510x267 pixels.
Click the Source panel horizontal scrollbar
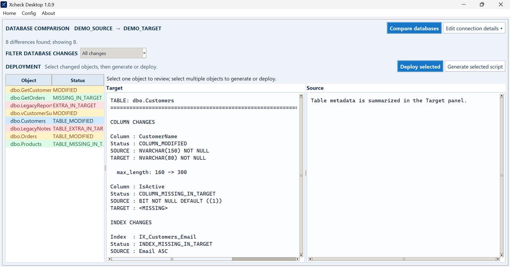[404, 259]
